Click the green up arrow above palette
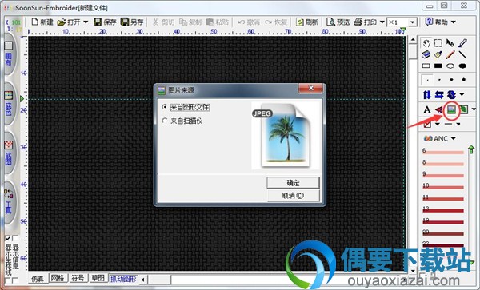This screenshot has height=290, width=480. pos(471,149)
